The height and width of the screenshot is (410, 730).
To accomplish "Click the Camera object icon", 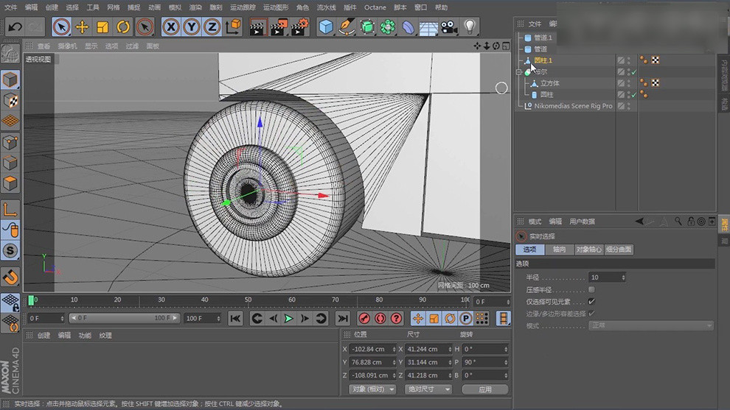I will 448,27.
